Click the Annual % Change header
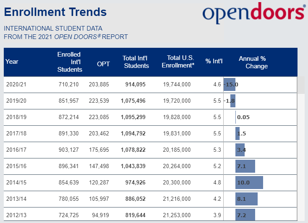 coord(253,62)
